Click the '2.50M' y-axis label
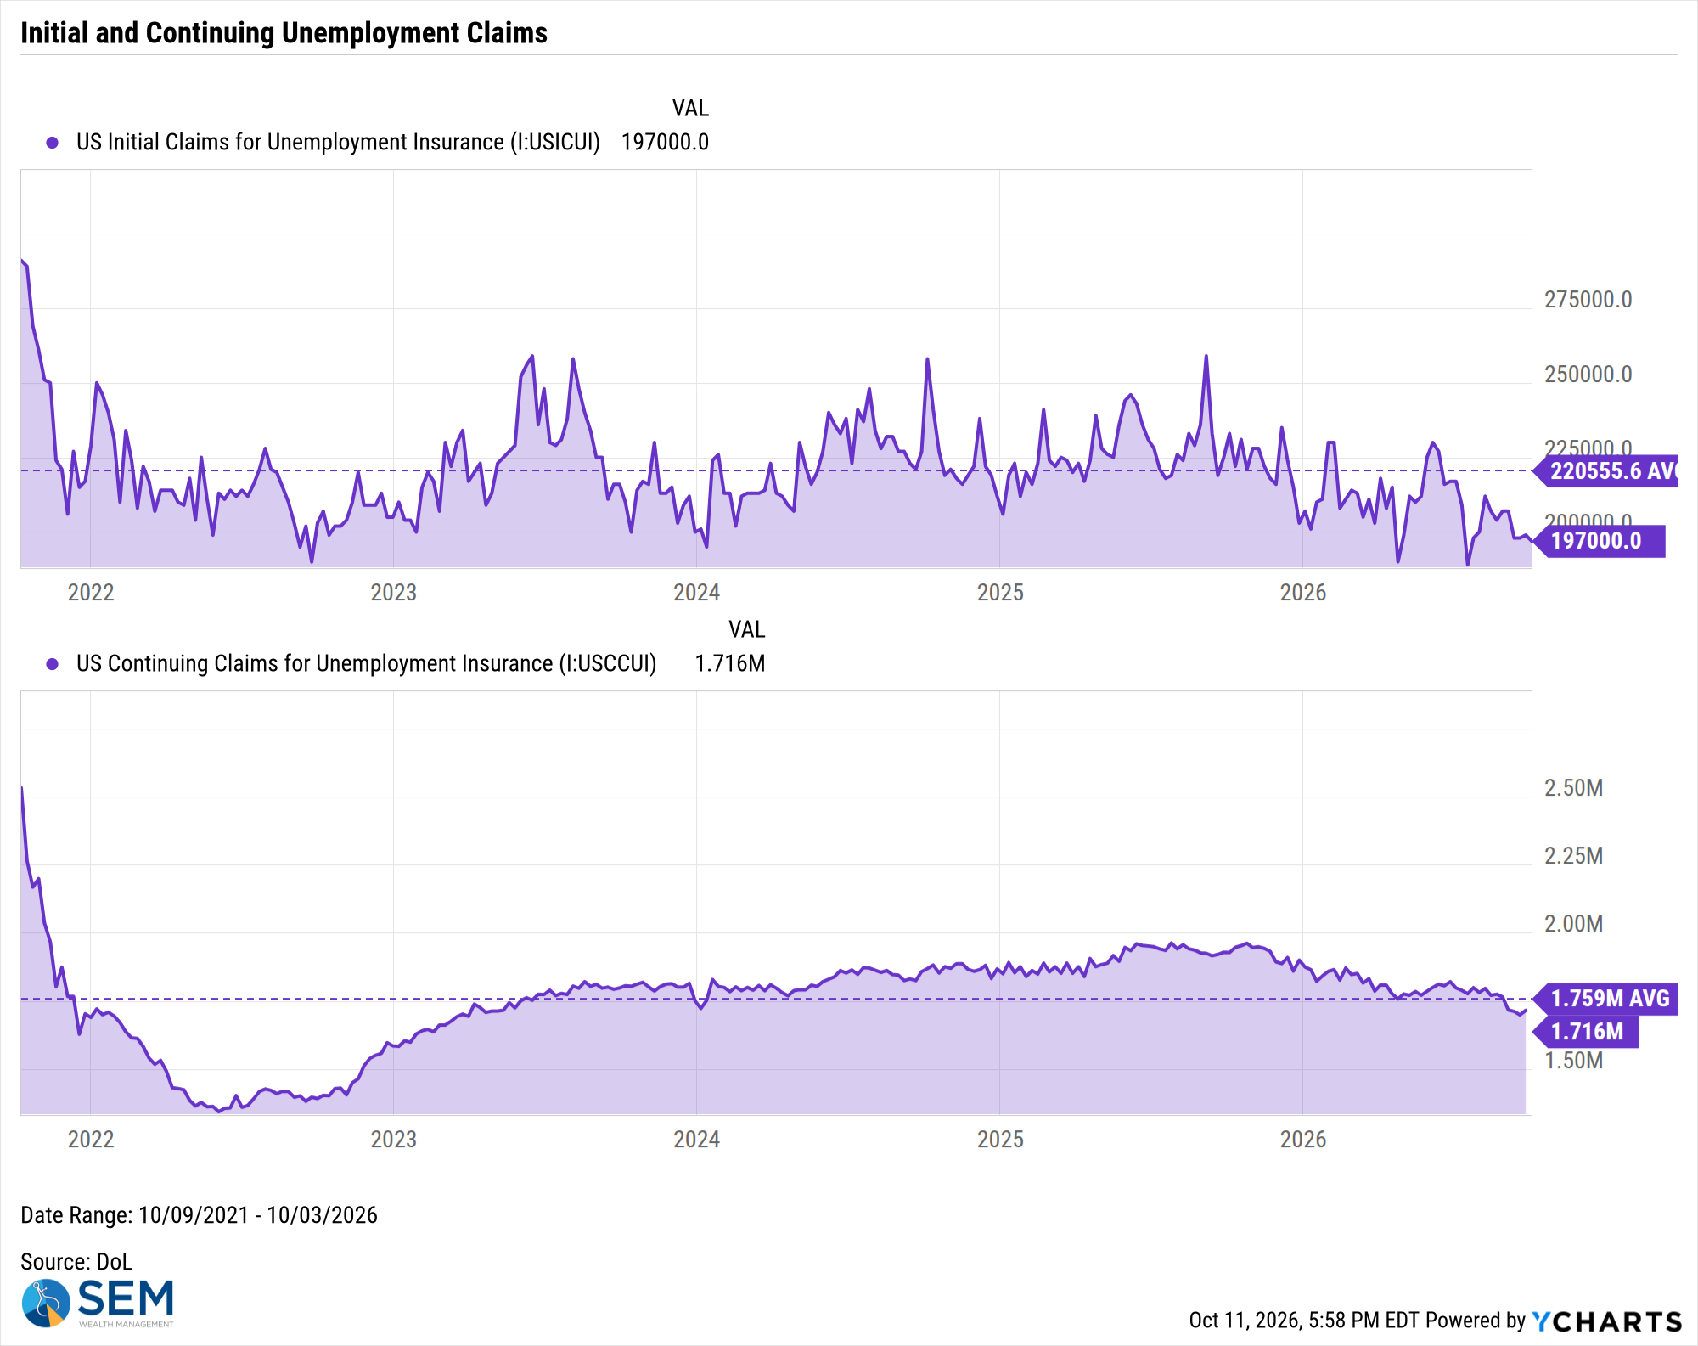The height and width of the screenshot is (1346, 1698). tap(1573, 788)
